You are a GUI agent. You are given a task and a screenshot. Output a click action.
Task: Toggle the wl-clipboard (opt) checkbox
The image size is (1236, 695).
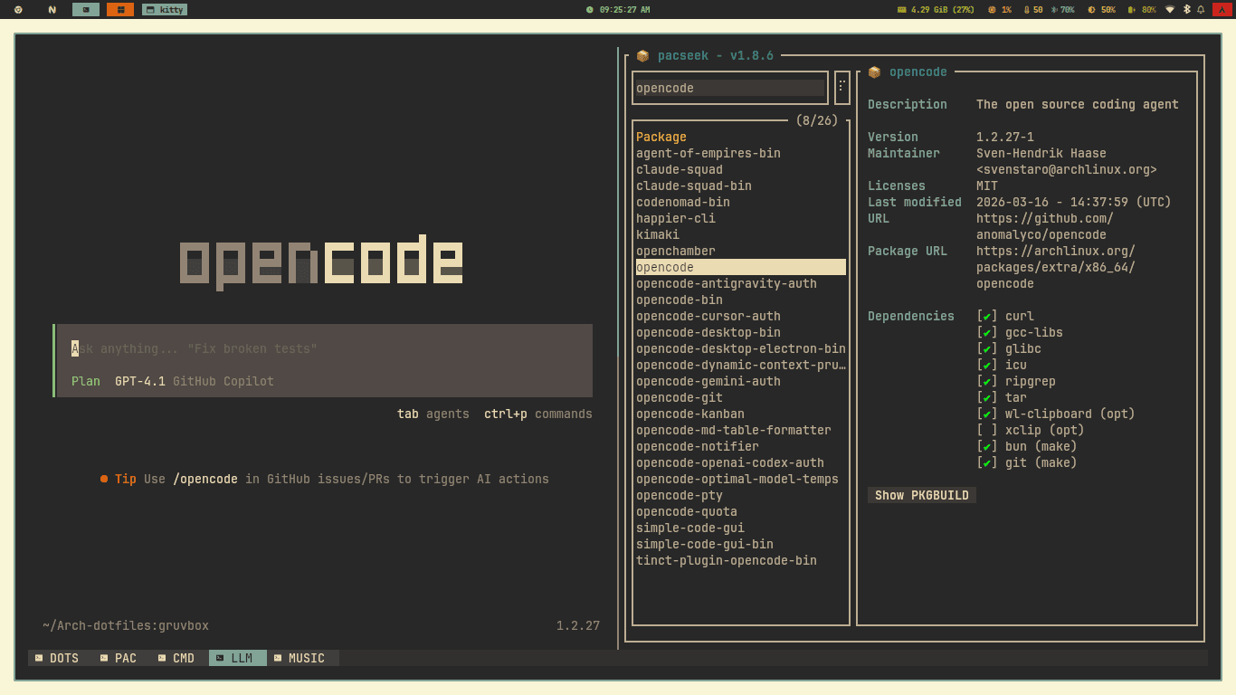click(987, 414)
